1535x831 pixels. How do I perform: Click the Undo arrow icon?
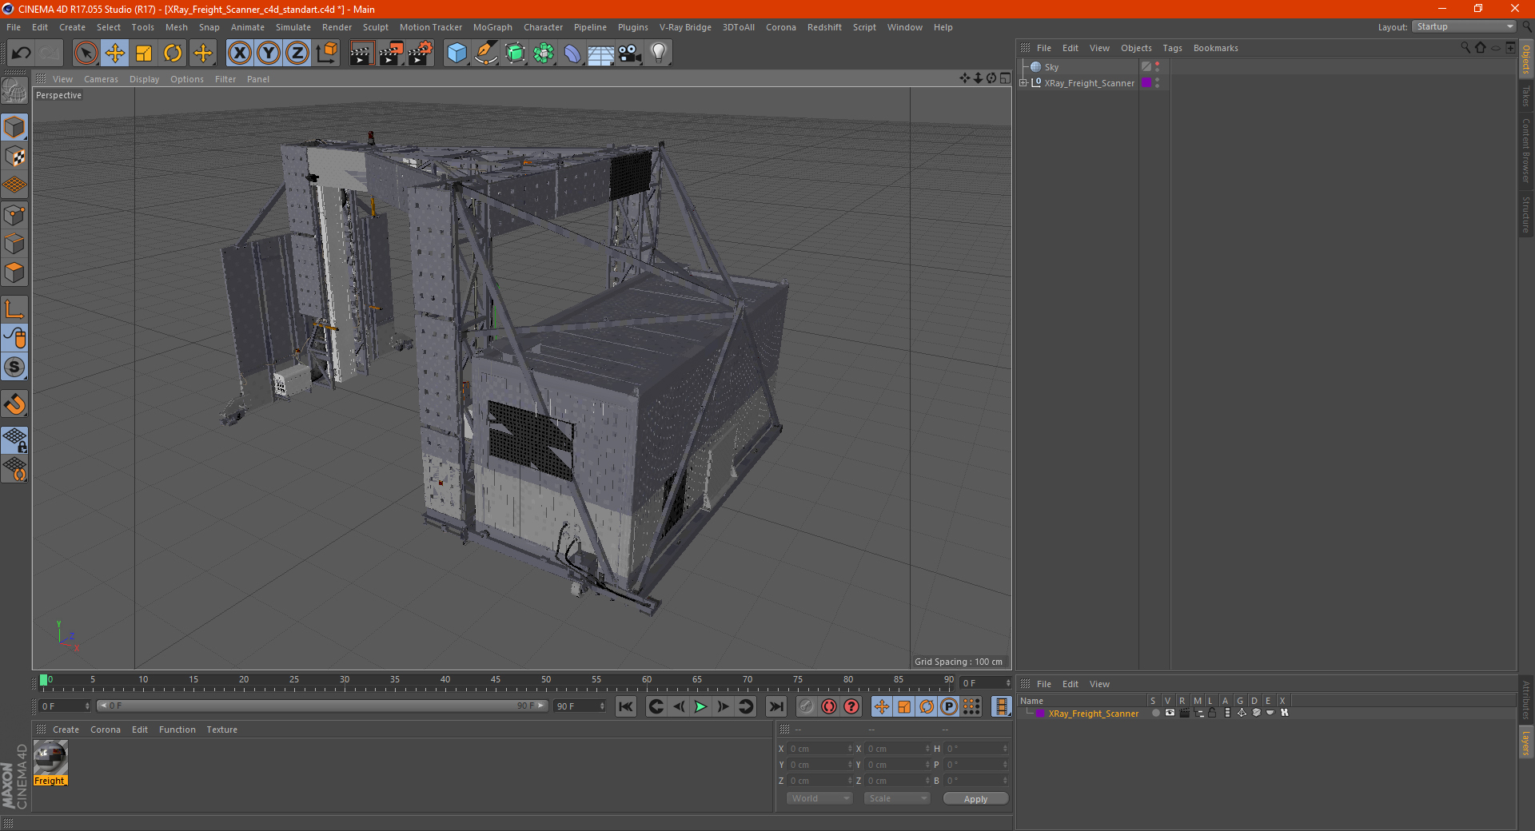(x=22, y=54)
